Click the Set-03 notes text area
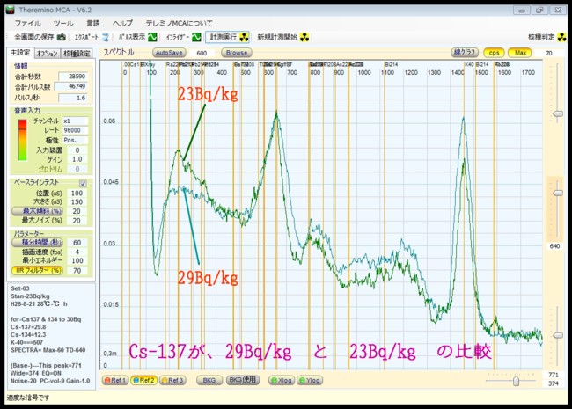Viewport: 572px width, 409px height. click(x=51, y=337)
